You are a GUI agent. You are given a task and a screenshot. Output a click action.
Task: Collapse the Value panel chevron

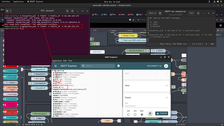(x=167, y=86)
